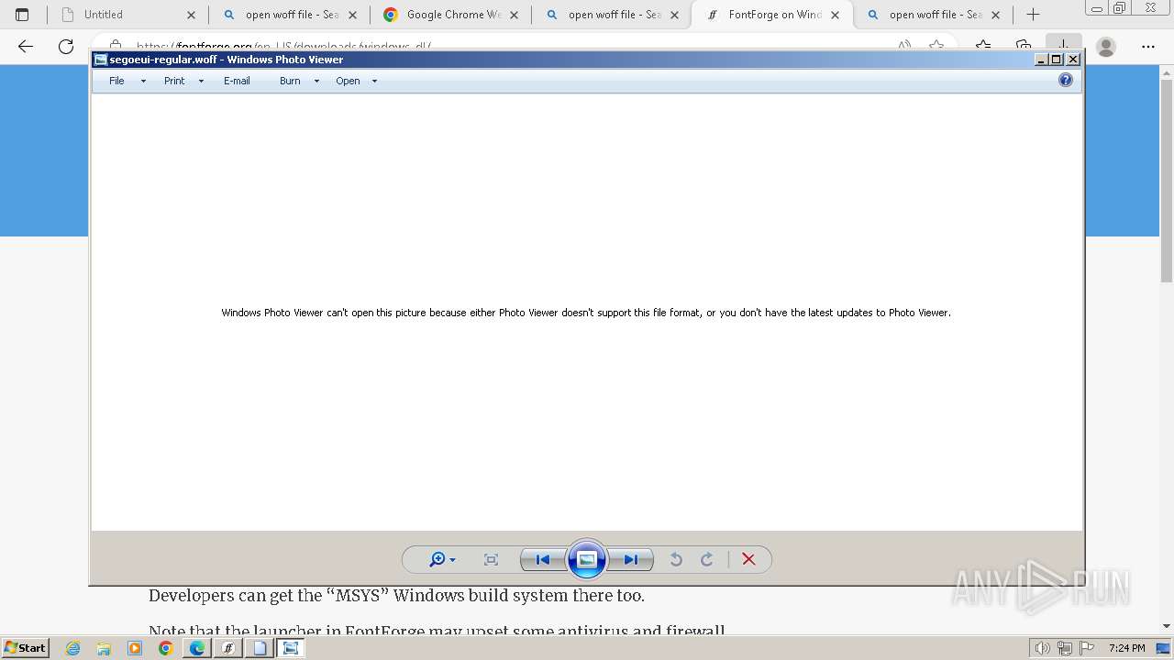Refresh the browser page
The image size is (1174, 660).
click(x=66, y=46)
